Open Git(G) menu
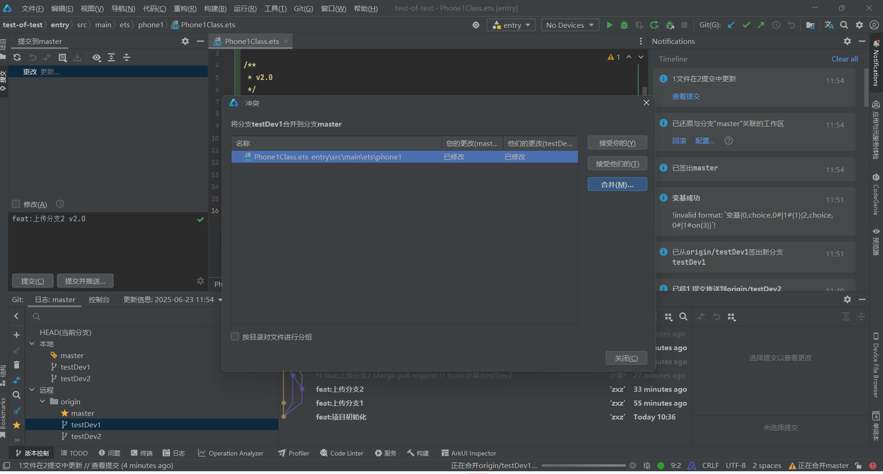Screen dimensions: 883x474 click(x=303, y=8)
